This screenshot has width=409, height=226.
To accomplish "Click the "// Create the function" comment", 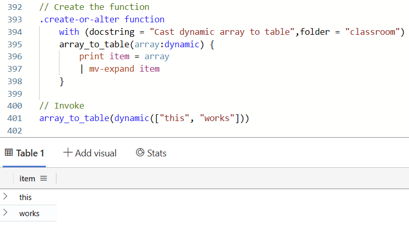I will click(x=94, y=7).
